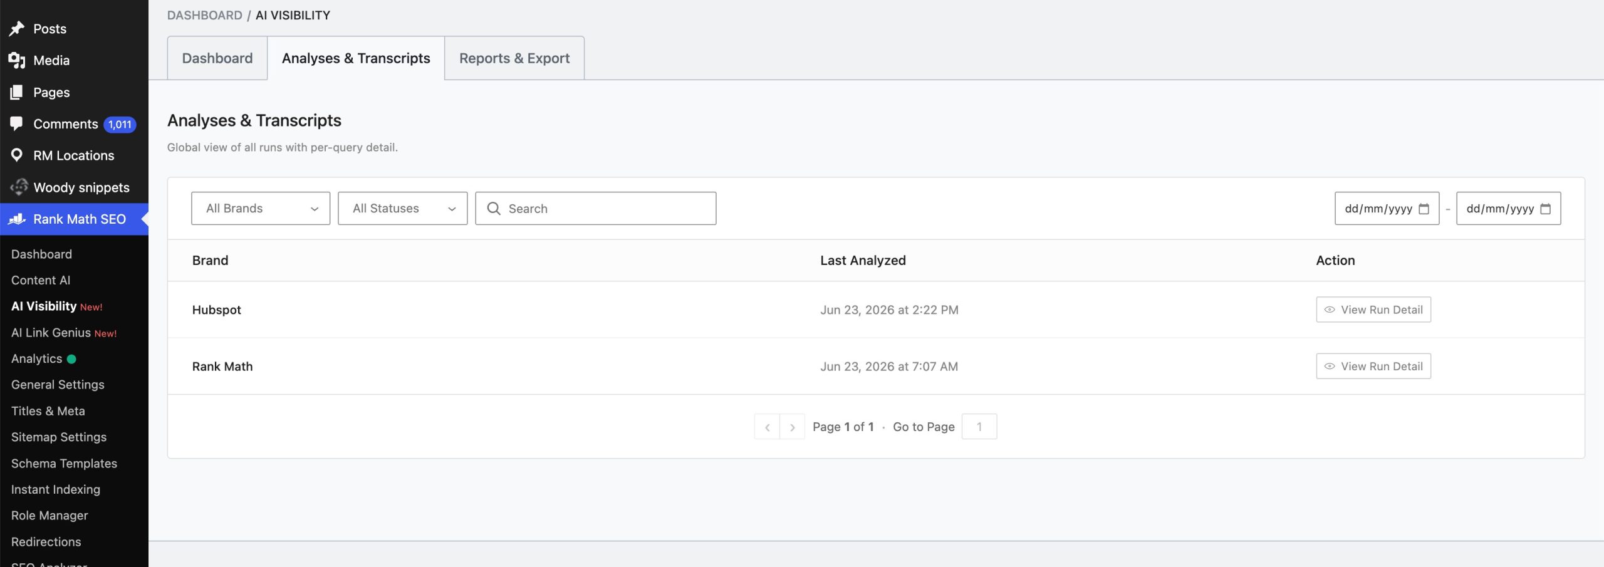Open Redirections submenu link

[46, 542]
